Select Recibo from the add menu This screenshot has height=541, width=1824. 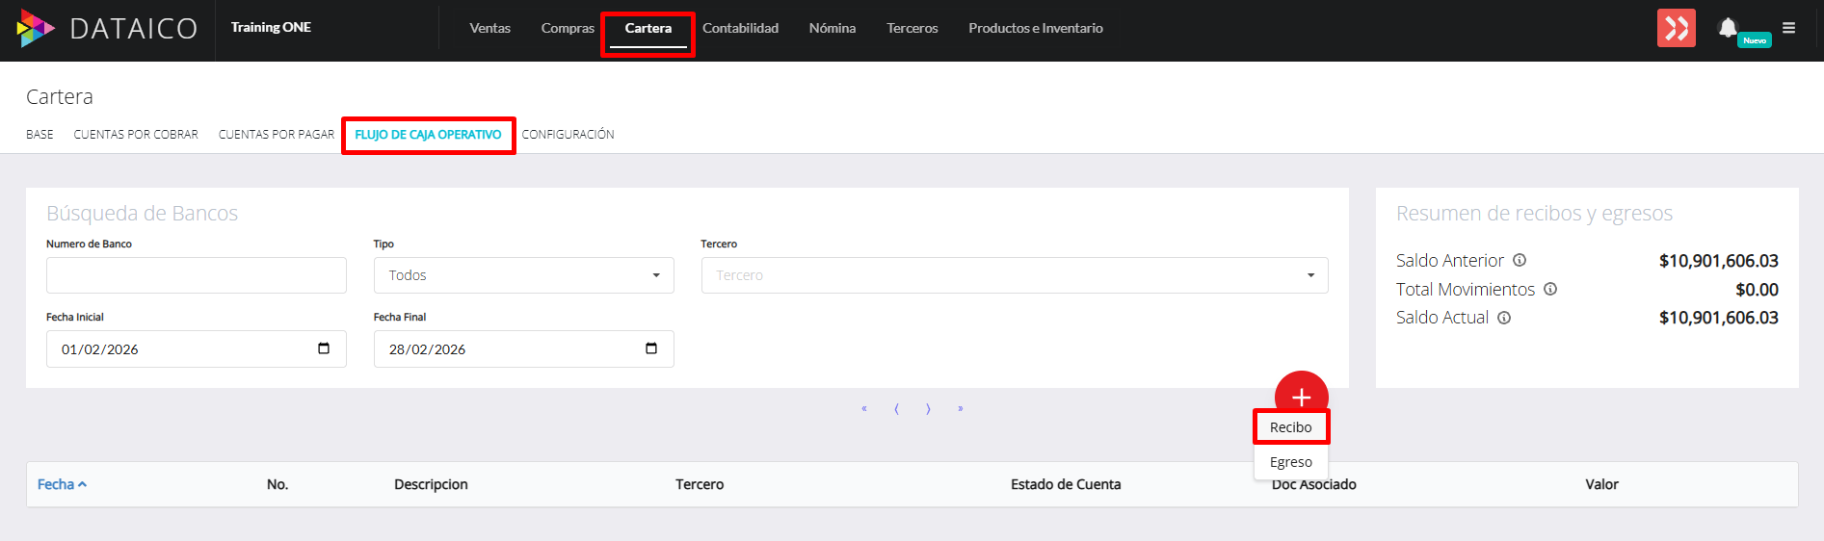[x=1290, y=427]
